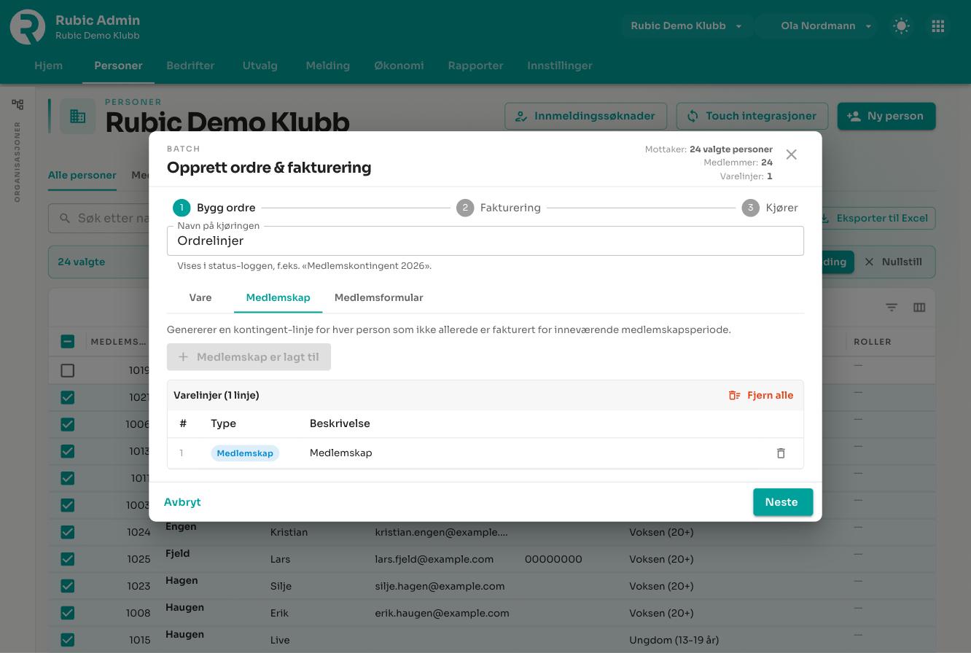
Task: Click the Navn på kjøringen input field
Action: [x=485, y=241]
